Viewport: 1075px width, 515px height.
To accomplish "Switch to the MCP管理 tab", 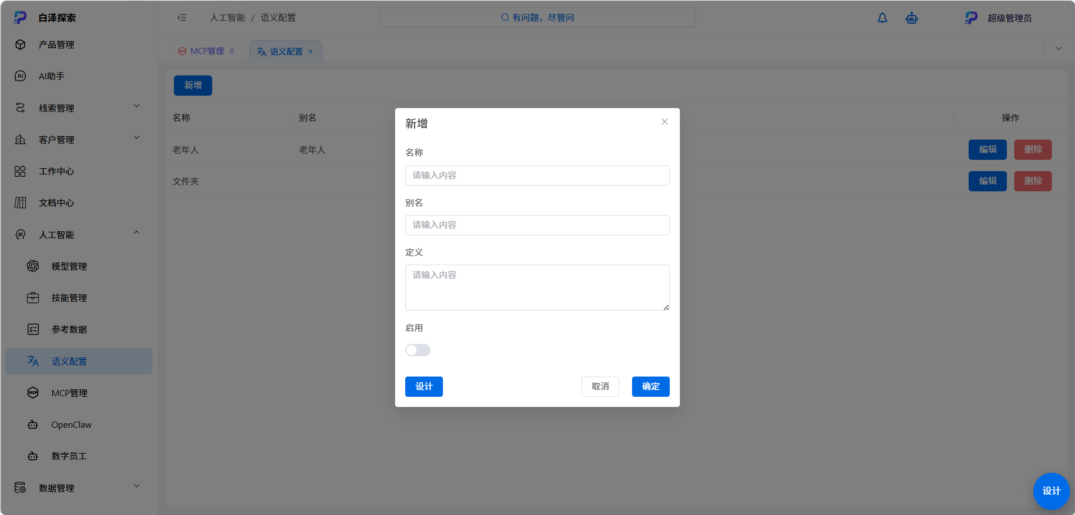I will pyautogui.click(x=206, y=51).
